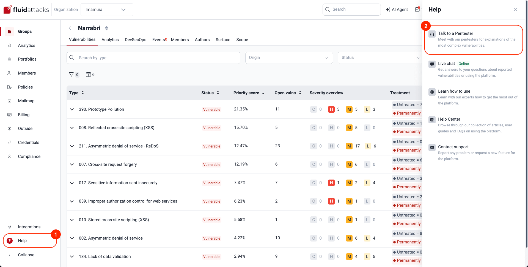Open the filters funnel icon
This screenshot has height=267, width=528.
tap(71, 75)
